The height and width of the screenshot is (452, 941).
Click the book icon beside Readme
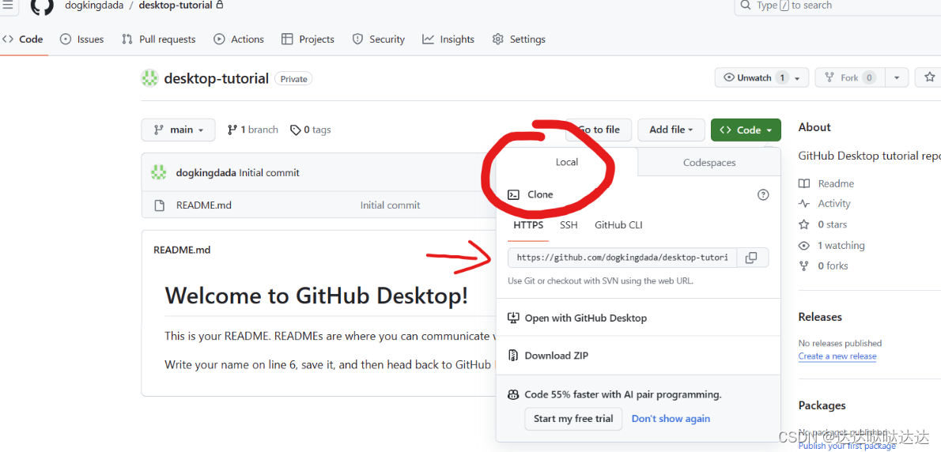pos(803,183)
